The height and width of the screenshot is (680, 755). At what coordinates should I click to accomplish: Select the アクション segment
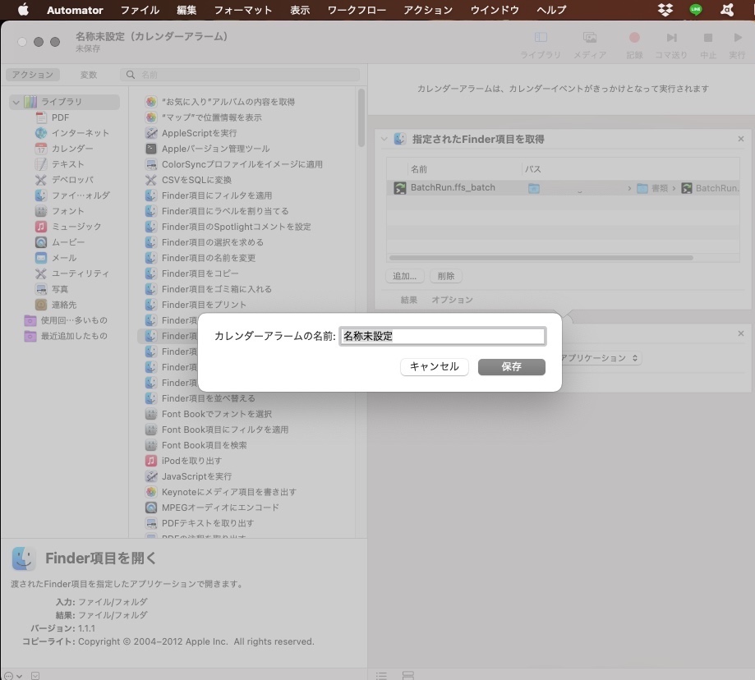coord(33,74)
